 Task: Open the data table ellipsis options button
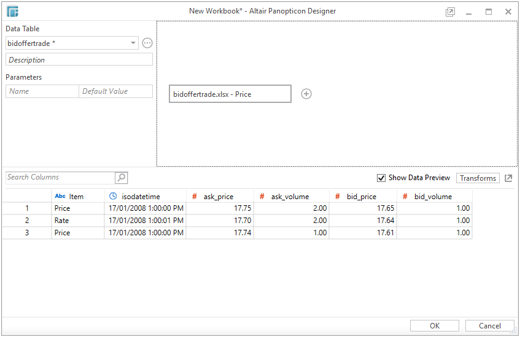point(147,43)
